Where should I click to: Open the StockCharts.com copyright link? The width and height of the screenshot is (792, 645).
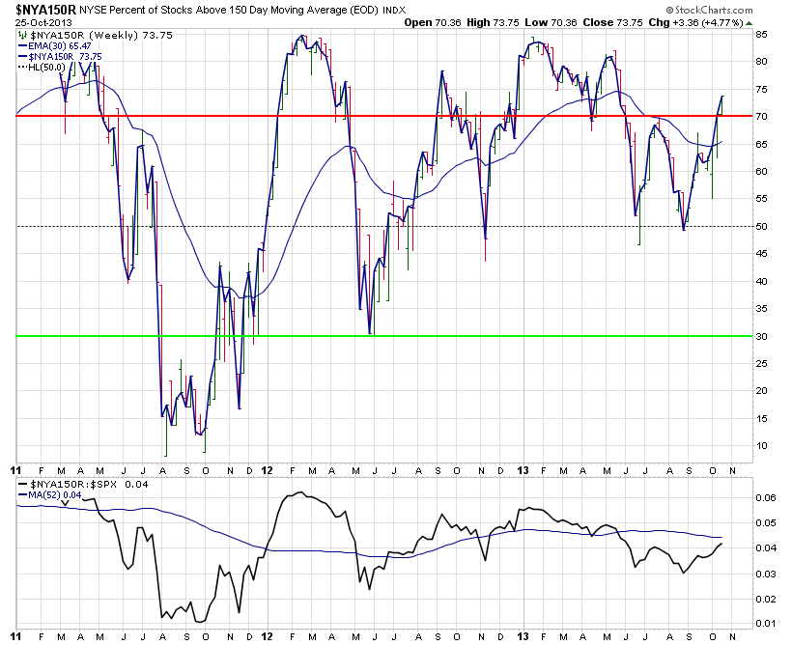click(x=709, y=10)
